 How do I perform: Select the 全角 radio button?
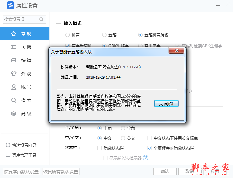point(123,128)
